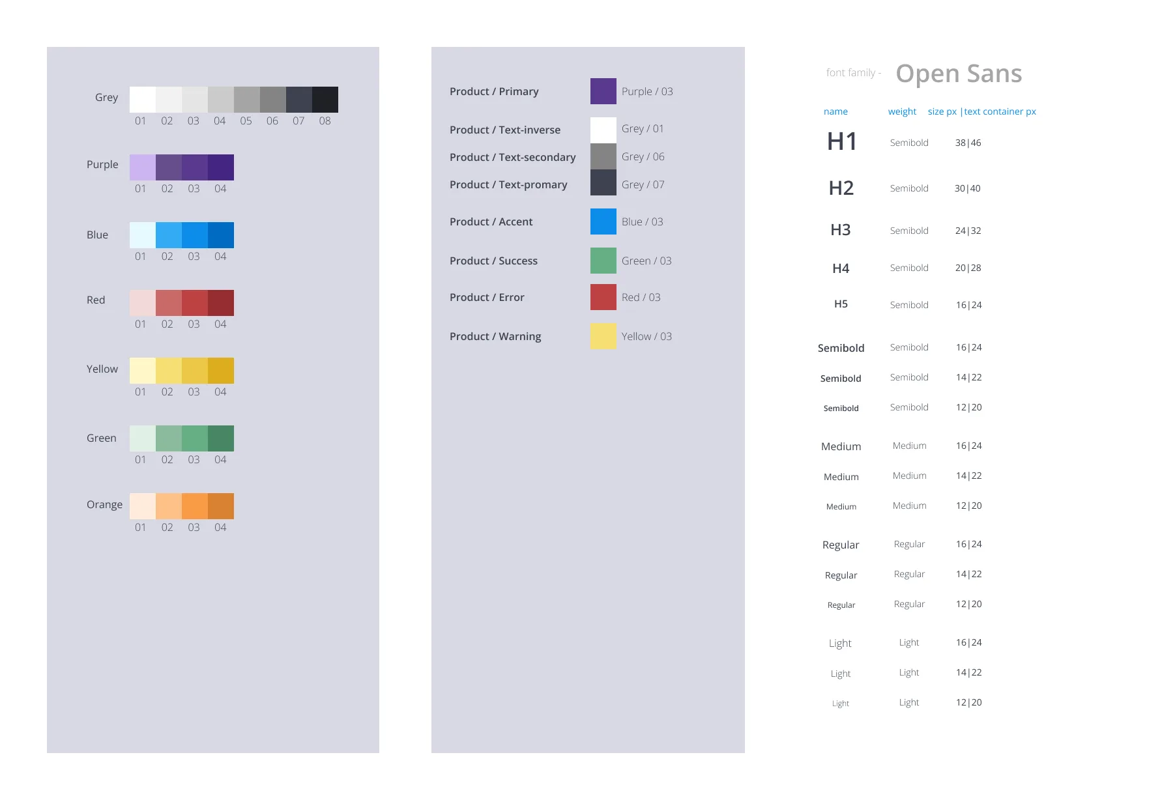The image size is (1175, 800).
Task: Click the 'weight' column header
Action: [x=902, y=111]
